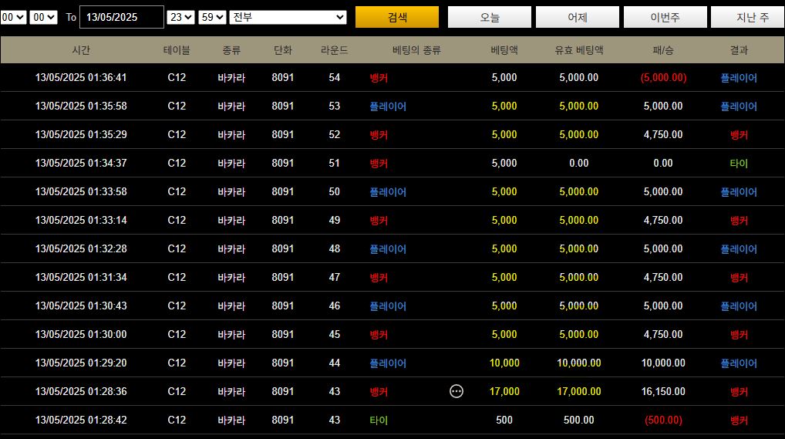Image resolution: width=785 pixels, height=439 pixels.
Task: Click the 패/승 column header
Action: 663,50
